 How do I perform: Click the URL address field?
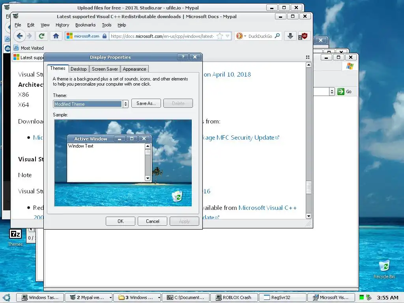coord(162,36)
